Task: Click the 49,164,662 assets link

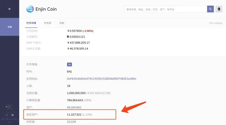Action: pos(74,107)
